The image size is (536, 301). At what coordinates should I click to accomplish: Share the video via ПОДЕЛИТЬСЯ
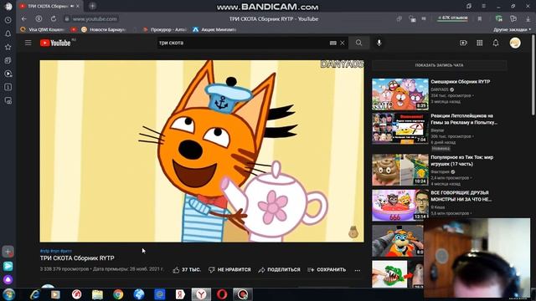tap(279, 269)
